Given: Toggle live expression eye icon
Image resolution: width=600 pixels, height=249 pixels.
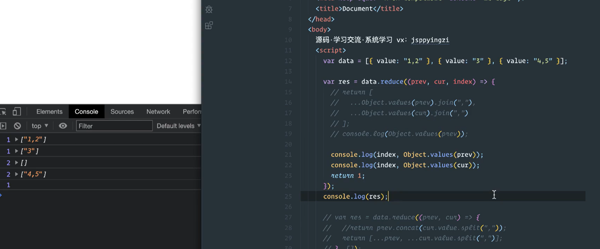Looking at the screenshot, I should click(63, 126).
